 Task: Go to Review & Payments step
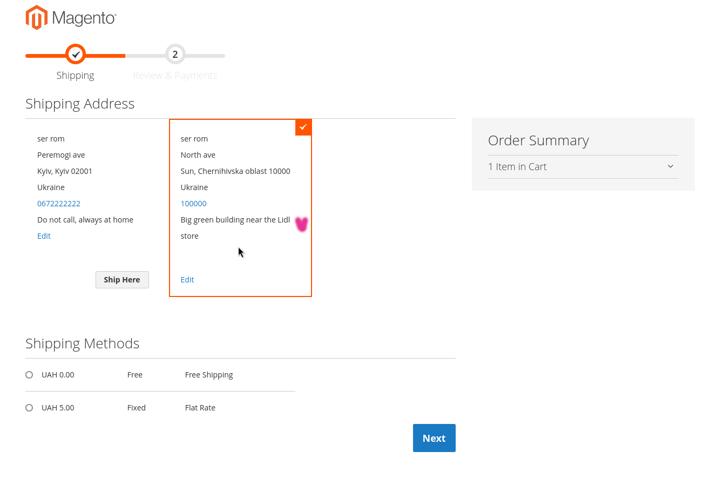coord(175,76)
